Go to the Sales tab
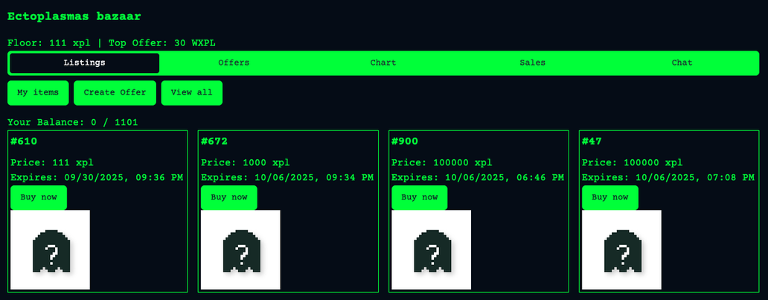768x300 pixels. pyautogui.click(x=532, y=63)
